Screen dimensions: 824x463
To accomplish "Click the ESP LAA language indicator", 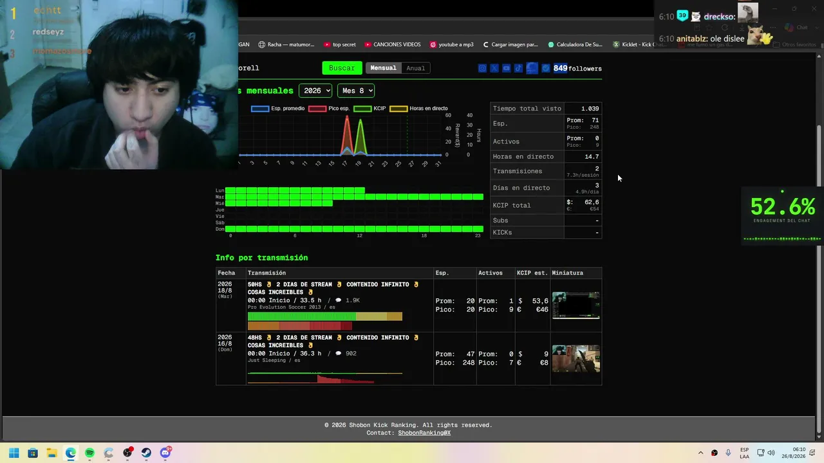I will pos(744,453).
